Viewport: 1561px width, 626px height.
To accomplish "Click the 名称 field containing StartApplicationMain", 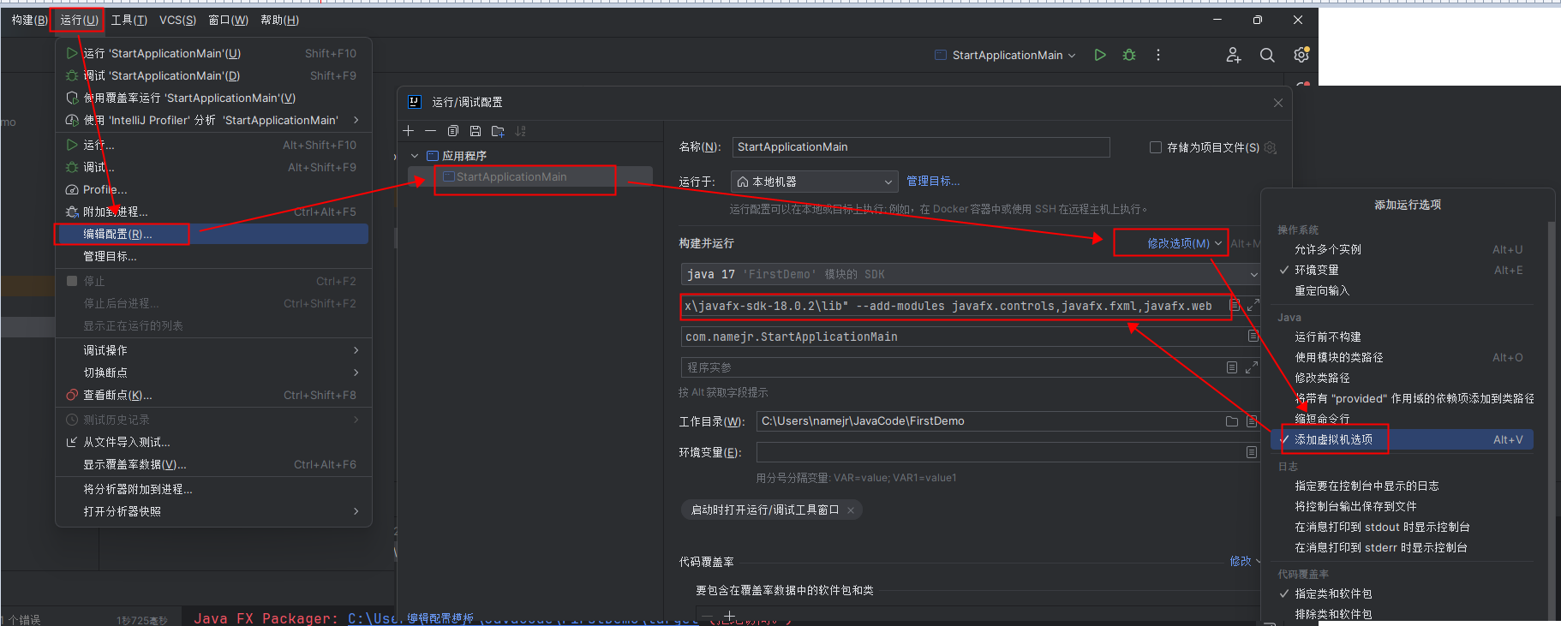I will (x=921, y=147).
